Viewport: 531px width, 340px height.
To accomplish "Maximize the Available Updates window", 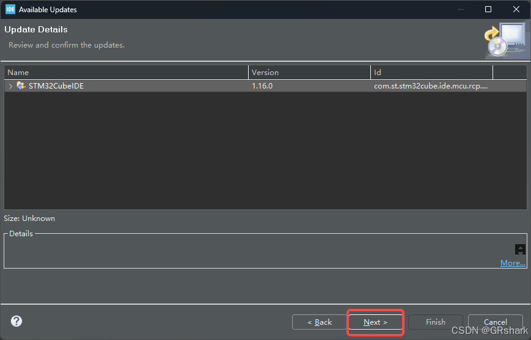I will (x=488, y=9).
